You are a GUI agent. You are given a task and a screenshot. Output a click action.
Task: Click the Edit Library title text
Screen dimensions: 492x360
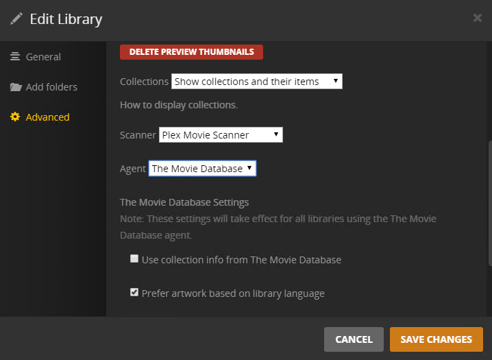(66, 19)
